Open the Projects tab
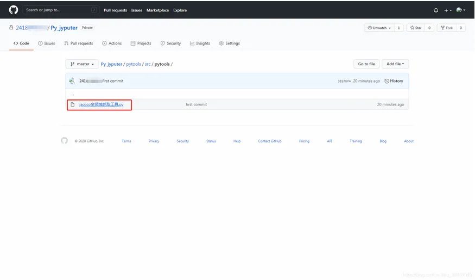 coord(141,43)
